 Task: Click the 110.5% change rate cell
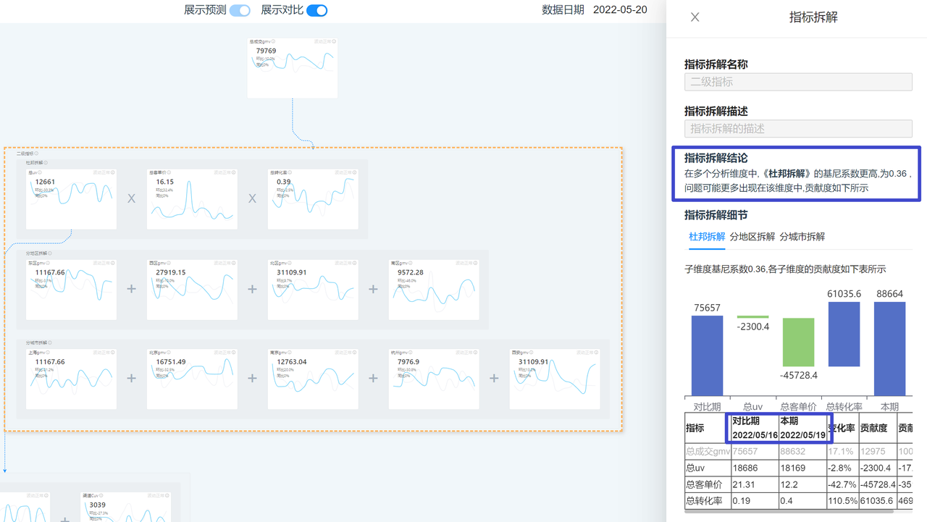843,501
